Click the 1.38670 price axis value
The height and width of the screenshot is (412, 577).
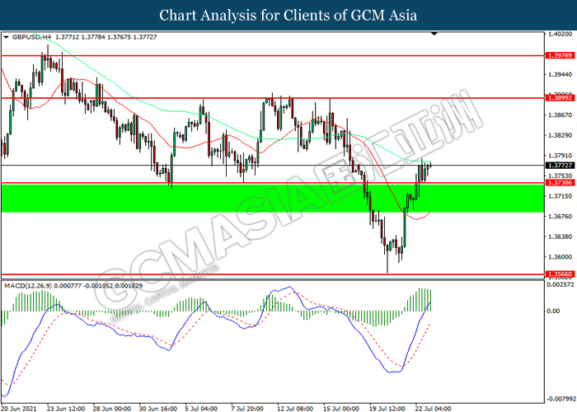(x=560, y=115)
